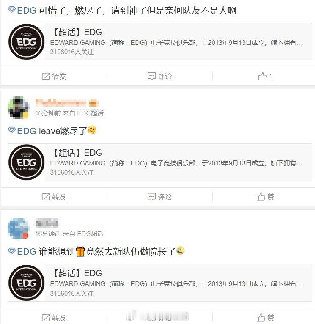Open first EDG super topic card logo
The image size is (315, 324).
[x=27, y=42]
